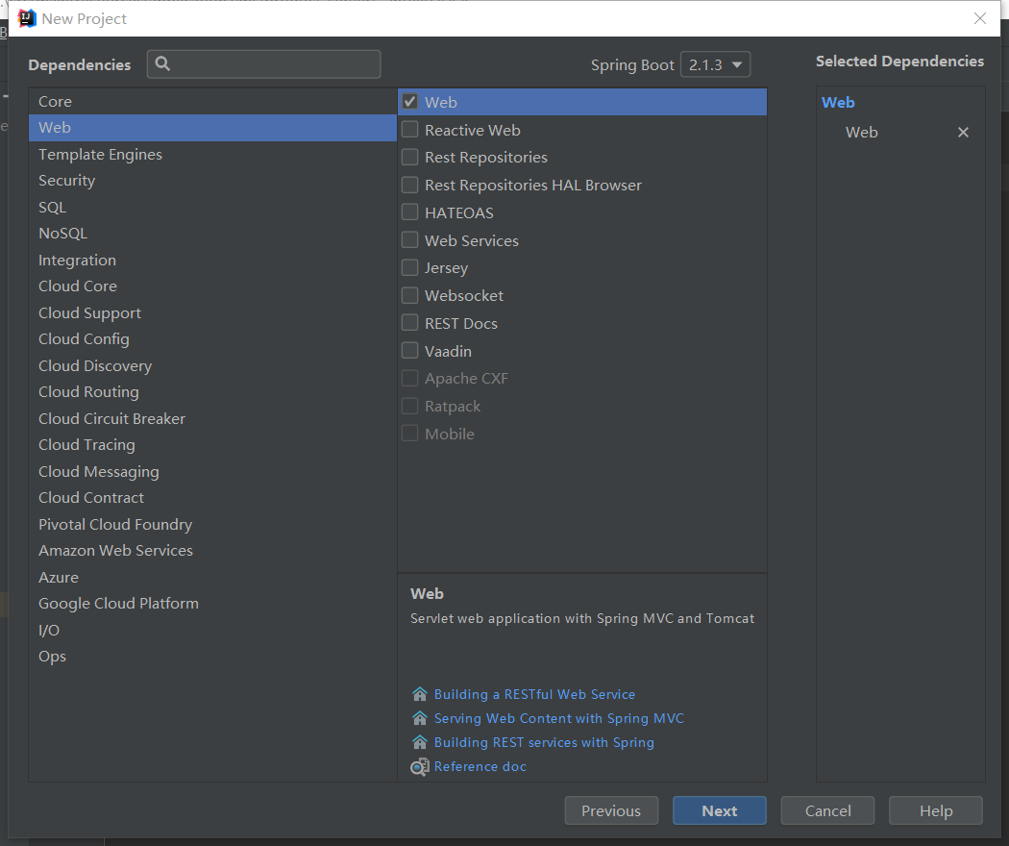The height and width of the screenshot is (846, 1009).
Task: Select the Core category
Action: pyautogui.click(x=212, y=102)
